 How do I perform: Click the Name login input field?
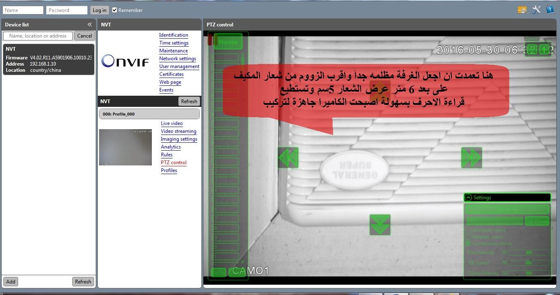point(23,10)
